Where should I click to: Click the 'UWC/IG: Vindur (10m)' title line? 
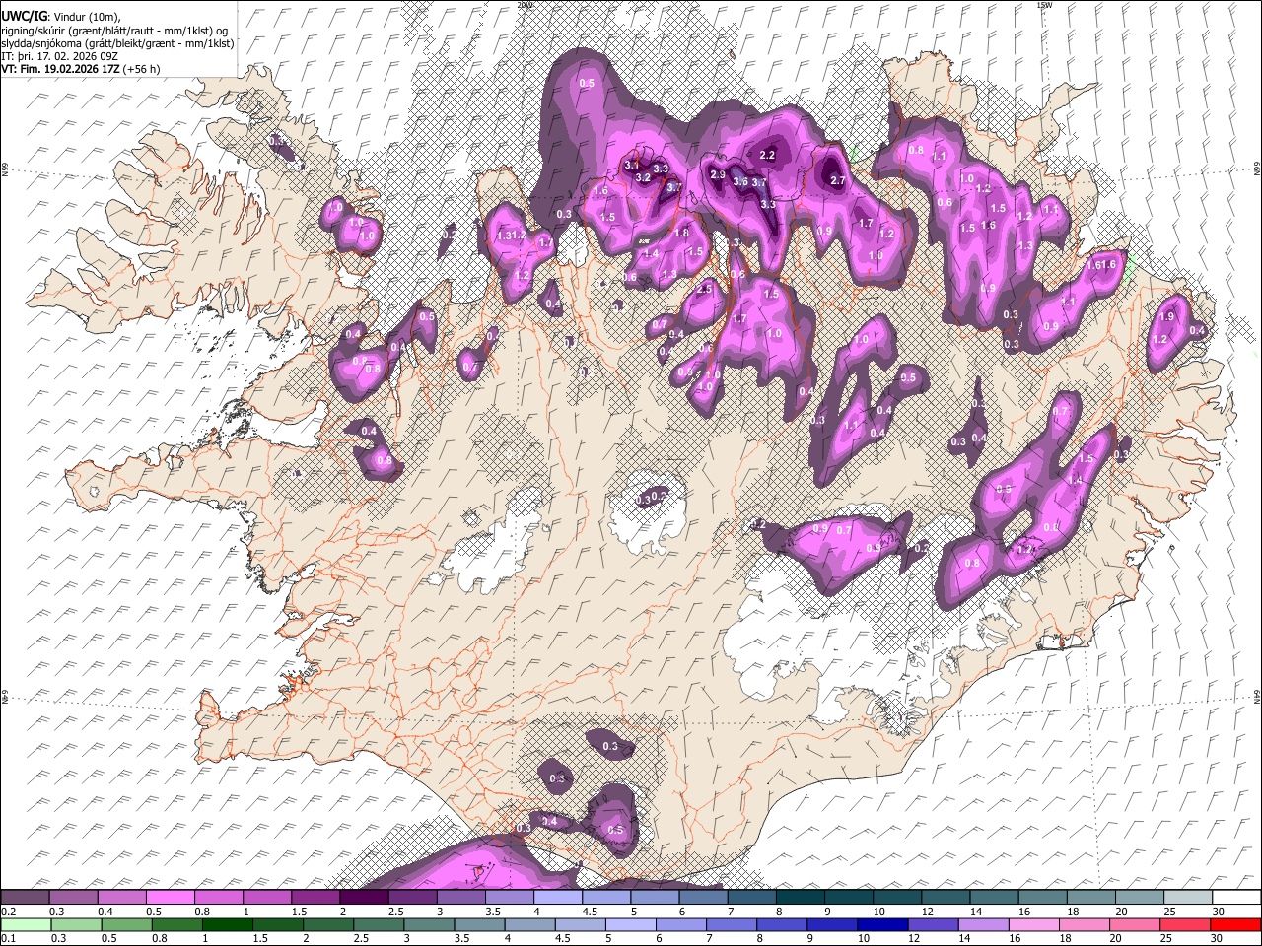(61, 17)
